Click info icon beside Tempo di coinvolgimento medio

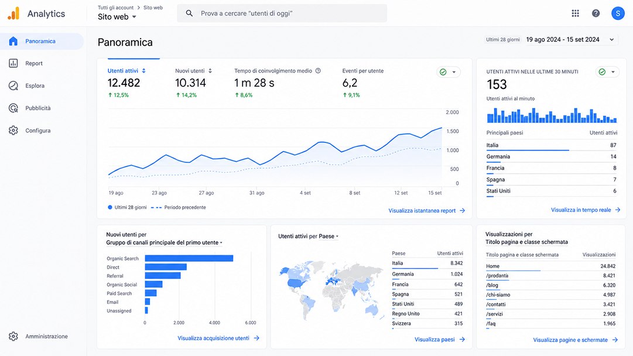pyautogui.click(x=318, y=71)
